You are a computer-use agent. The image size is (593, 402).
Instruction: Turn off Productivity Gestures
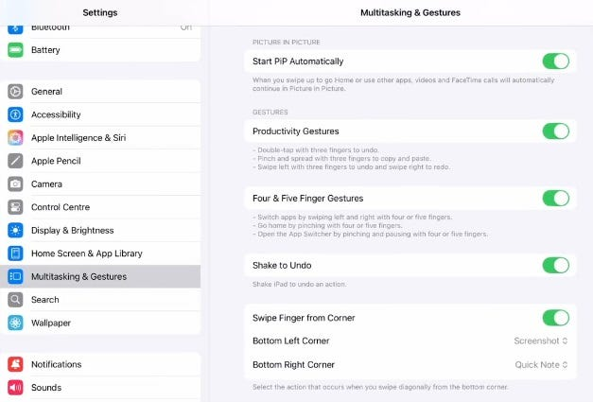555,131
